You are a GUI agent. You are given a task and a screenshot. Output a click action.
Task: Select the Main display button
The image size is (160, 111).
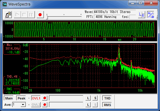(9, 98)
